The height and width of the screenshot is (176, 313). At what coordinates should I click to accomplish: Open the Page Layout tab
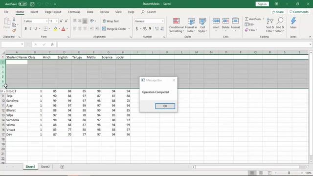(x=53, y=12)
